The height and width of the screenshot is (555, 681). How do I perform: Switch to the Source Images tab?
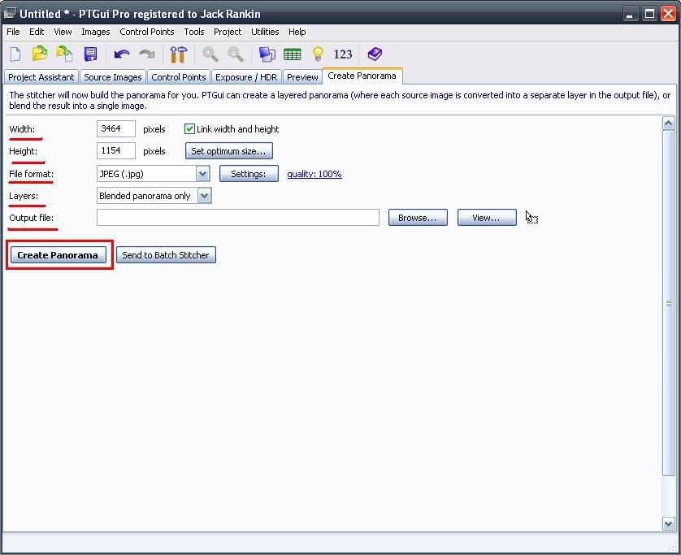[112, 77]
